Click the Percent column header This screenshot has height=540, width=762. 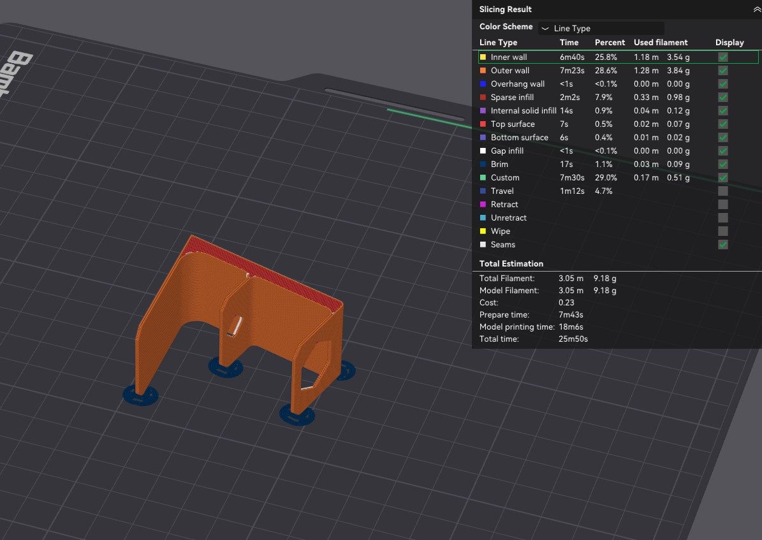610,42
